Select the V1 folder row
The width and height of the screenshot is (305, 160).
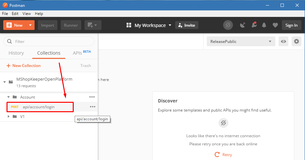(x=49, y=116)
